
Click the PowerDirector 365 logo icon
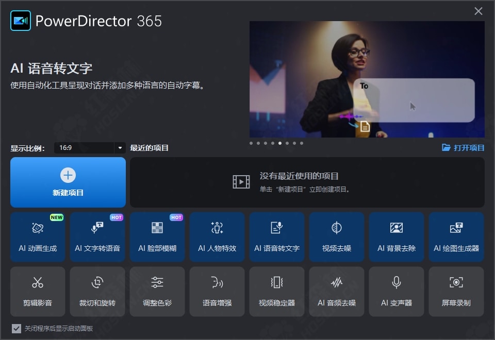pos(21,21)
